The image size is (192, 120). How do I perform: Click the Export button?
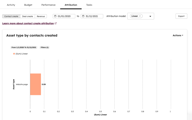point(181,16)
